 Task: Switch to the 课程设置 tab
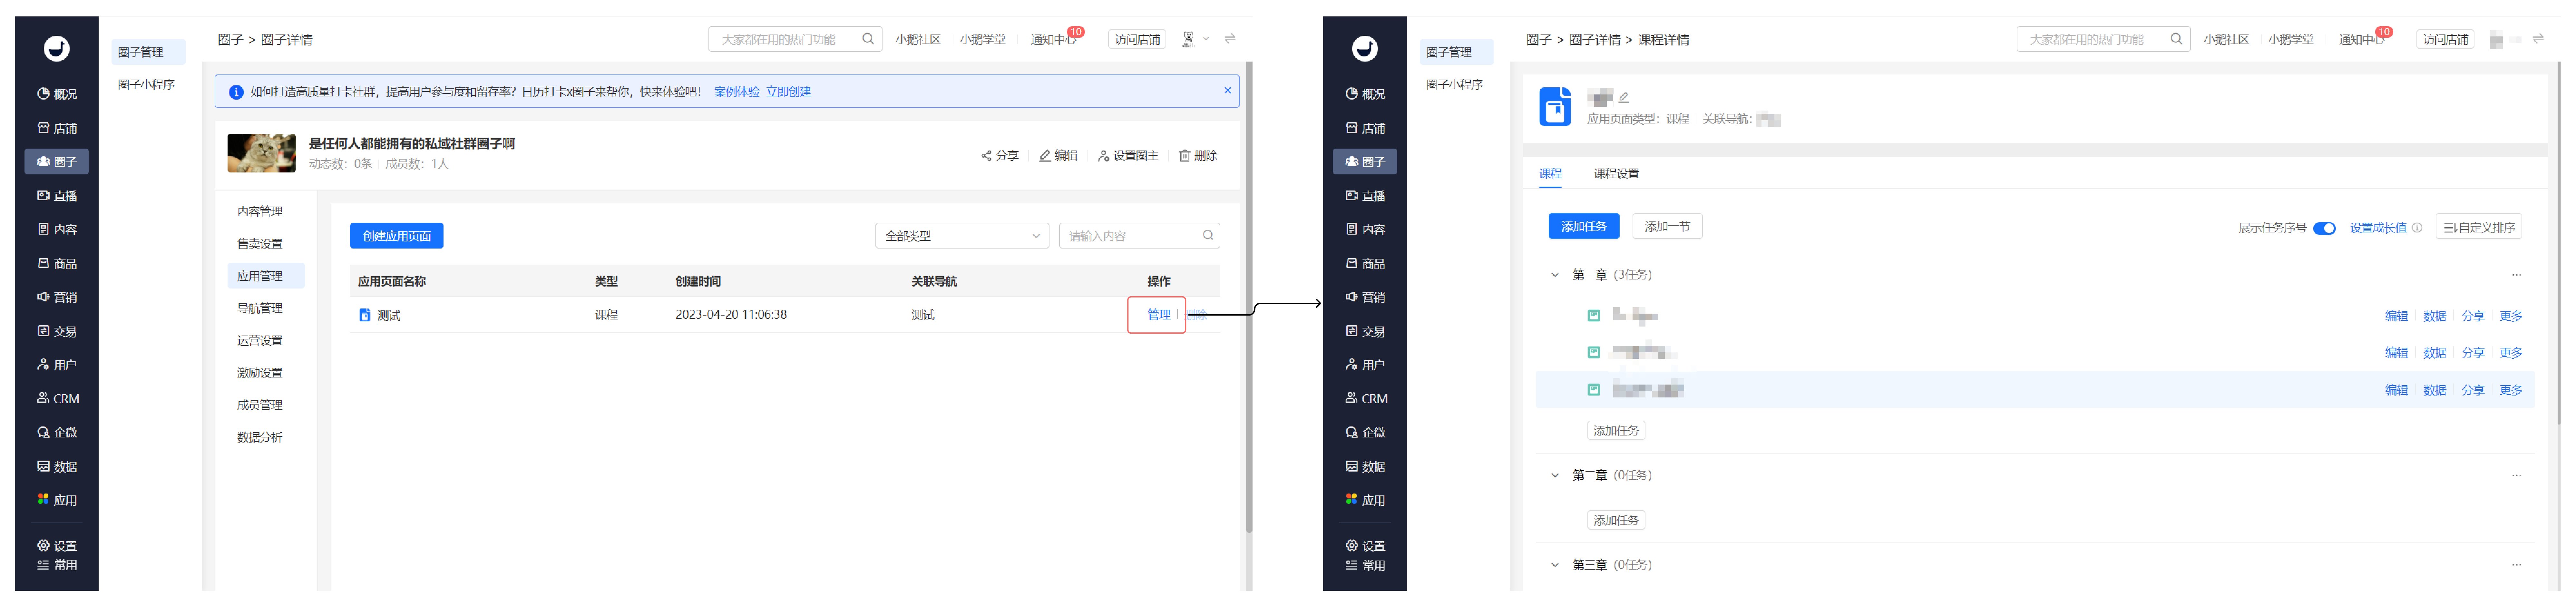[1616, 174]
